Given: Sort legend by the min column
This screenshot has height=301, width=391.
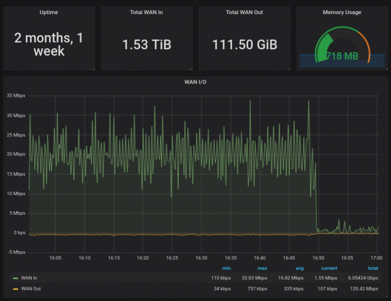Looking at the screenshot, I should pos(226,268).
